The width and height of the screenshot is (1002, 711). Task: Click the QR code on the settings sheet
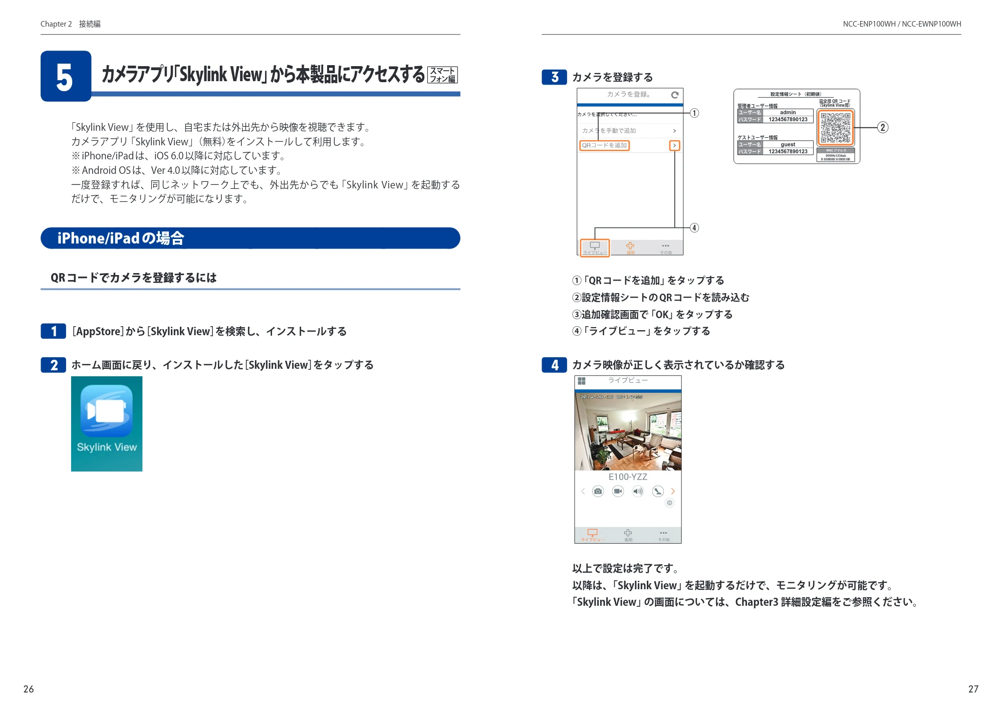835,127
